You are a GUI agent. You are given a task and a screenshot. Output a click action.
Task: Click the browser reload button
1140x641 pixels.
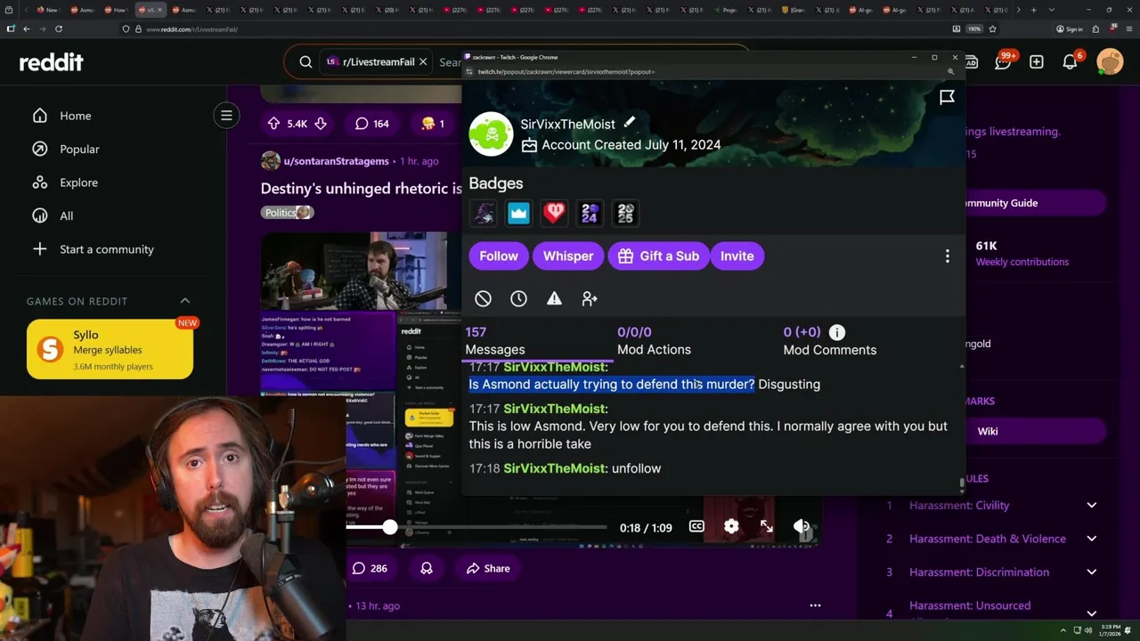[59, 28]
